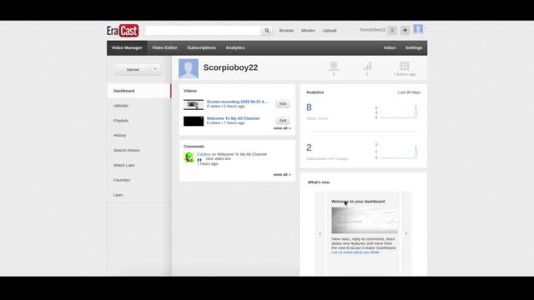
Task: Click the plus icon near username
Action: click(405, 30)
